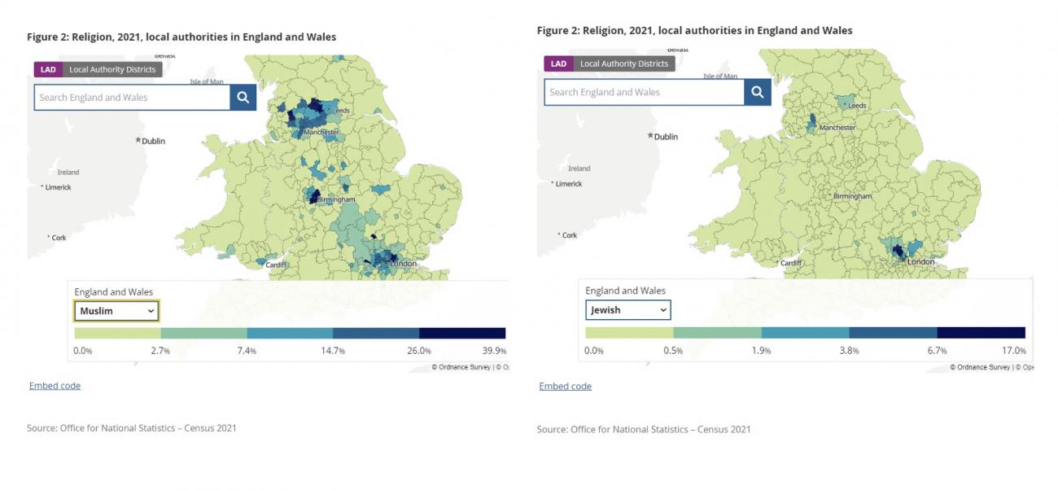The width and height of the screenshot is (1058, 490).
Task: Click the search magnifier on the Jewish map
Action: click(x=758, y=92)
